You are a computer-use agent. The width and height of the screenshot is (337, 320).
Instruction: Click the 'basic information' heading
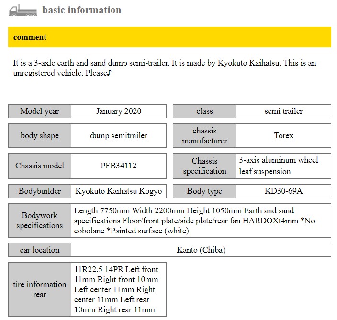pos(82,10)
